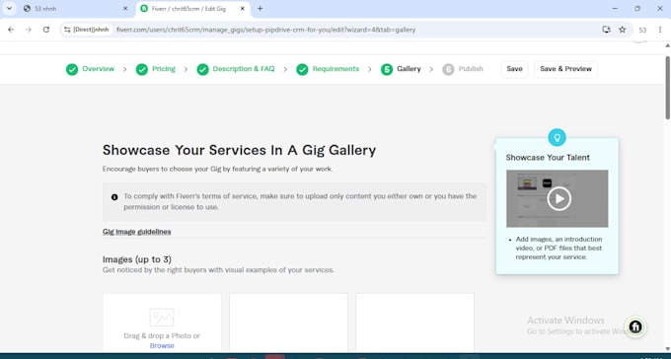Go back to previous page
Viewport: 671px width, 359px height.
point(11,30)
